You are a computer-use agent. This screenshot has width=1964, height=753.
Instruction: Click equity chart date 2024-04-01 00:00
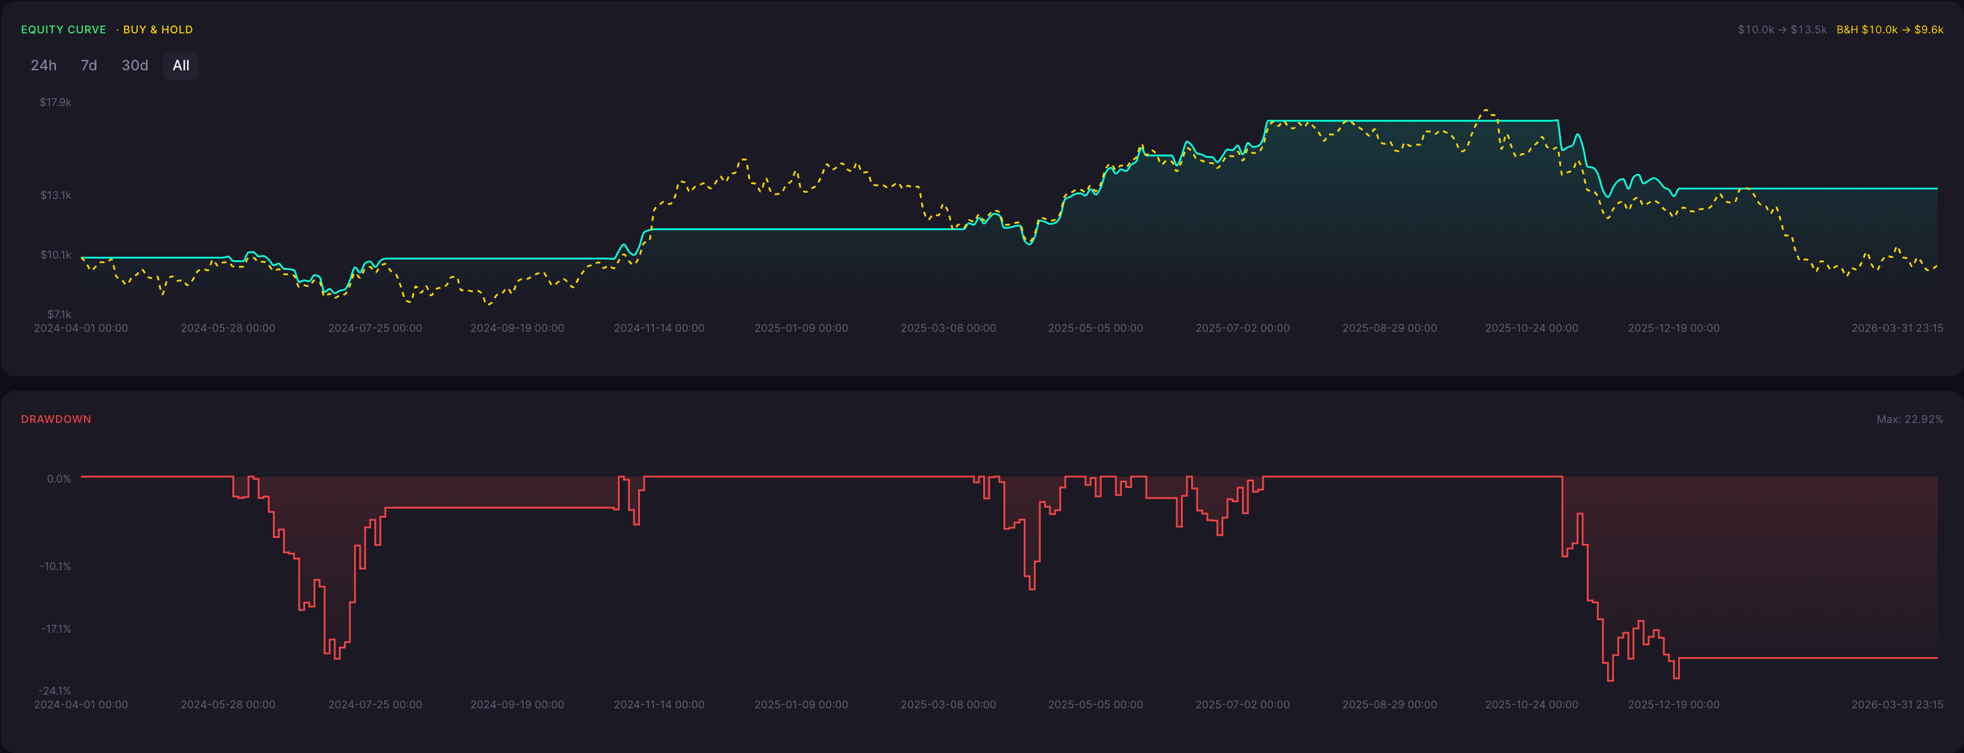(81, 328)
